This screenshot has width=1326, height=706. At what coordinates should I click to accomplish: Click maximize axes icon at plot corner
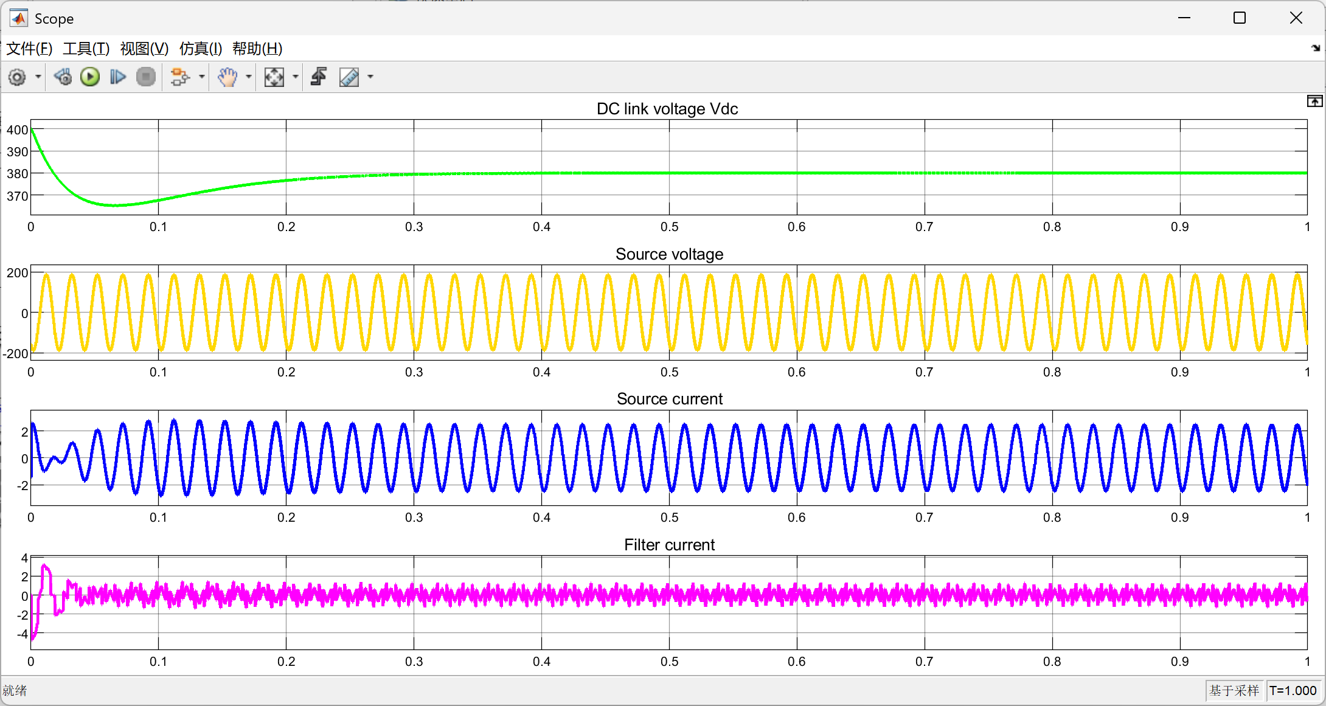[x=1314, y=102]
